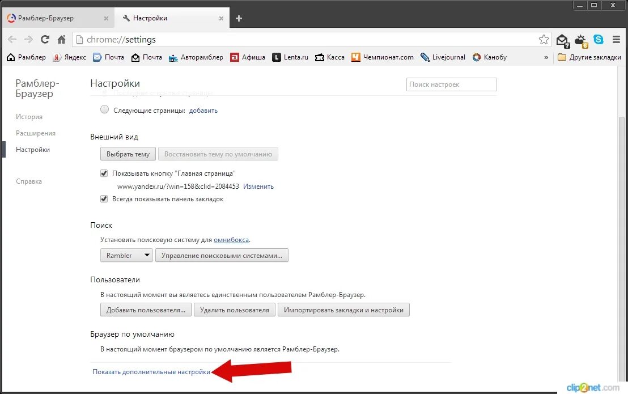Screen dimensions: 628x394
Task: Click Импортировать закладки и настройки button
Action: 343,310
